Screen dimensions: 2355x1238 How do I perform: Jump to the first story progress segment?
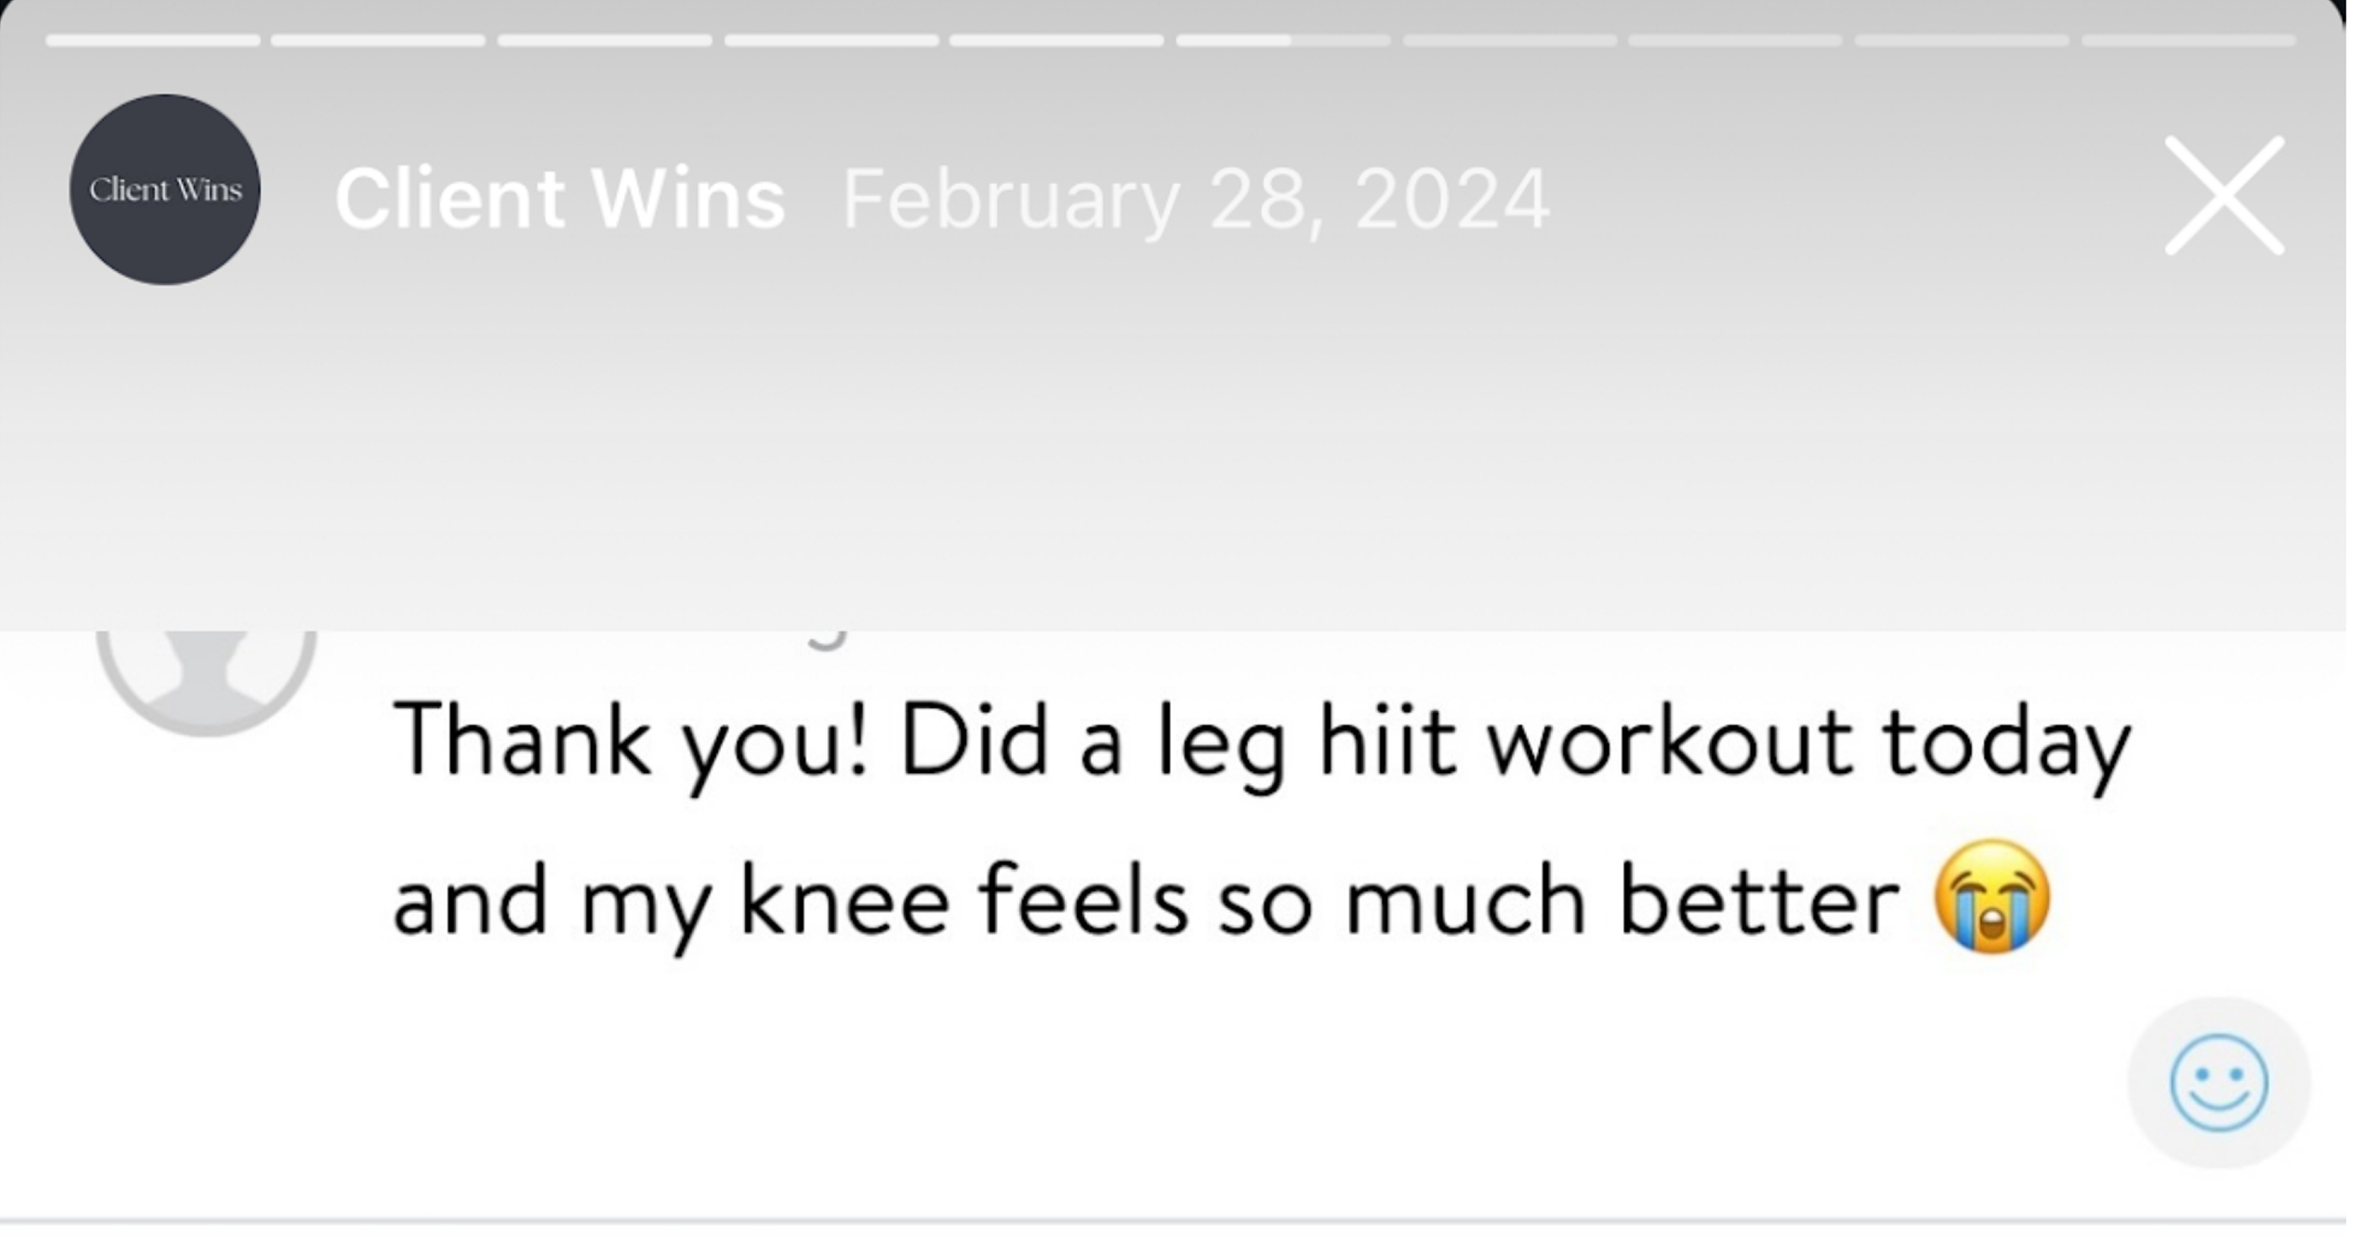click(152, 40)
